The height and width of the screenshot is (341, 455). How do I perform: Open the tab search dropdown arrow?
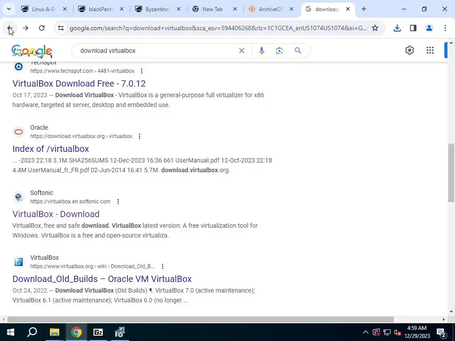[x=9, y=9]
